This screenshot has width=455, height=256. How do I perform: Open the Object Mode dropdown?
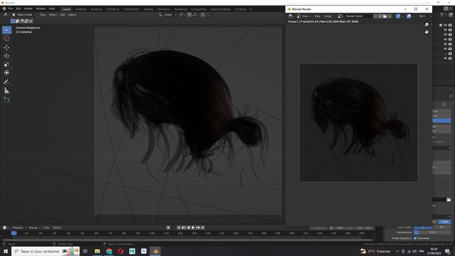[x=24, y=15]
